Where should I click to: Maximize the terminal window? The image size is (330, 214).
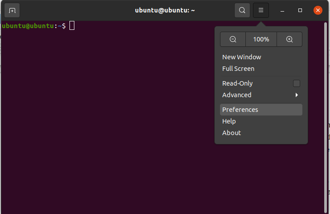tap(300, 10)
